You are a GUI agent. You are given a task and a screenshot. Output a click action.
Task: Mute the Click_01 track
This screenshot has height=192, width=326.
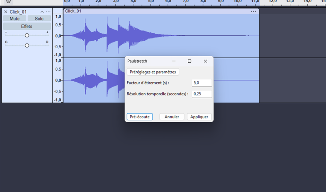[14, 19]
